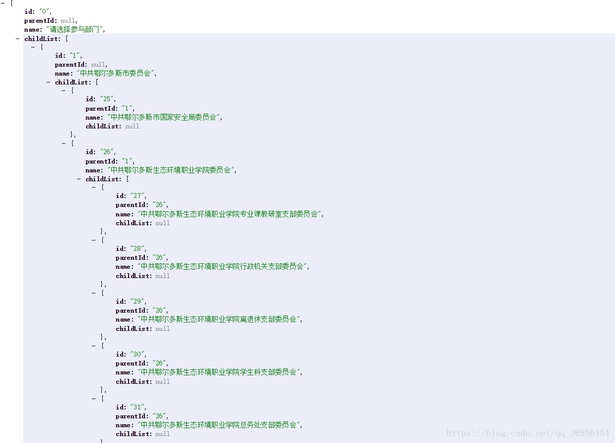This screenshot has width=615, height=443.
Task: Click the id value "28"
Action: pos(138,249)
